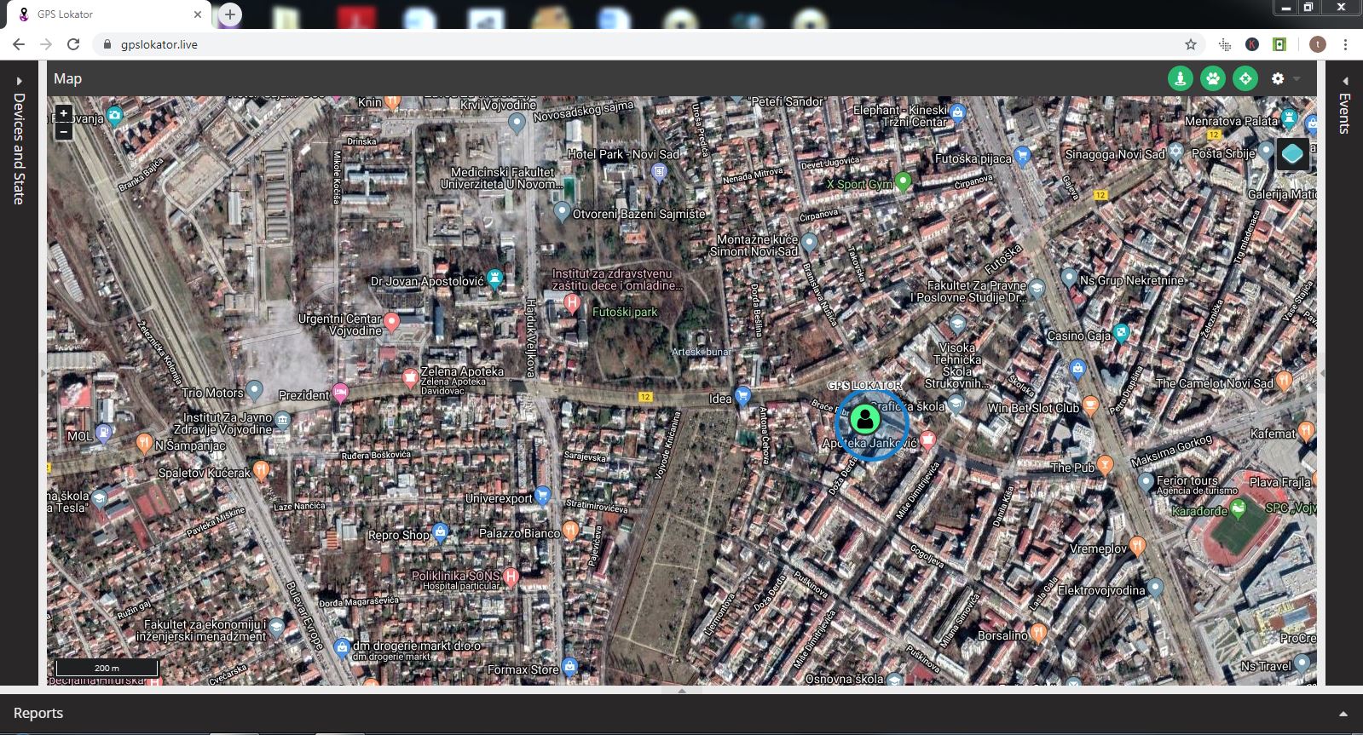Click the Karađorđe stadium pin
The height and width of the screenshot is (735, 1363).
point(1239,509)
